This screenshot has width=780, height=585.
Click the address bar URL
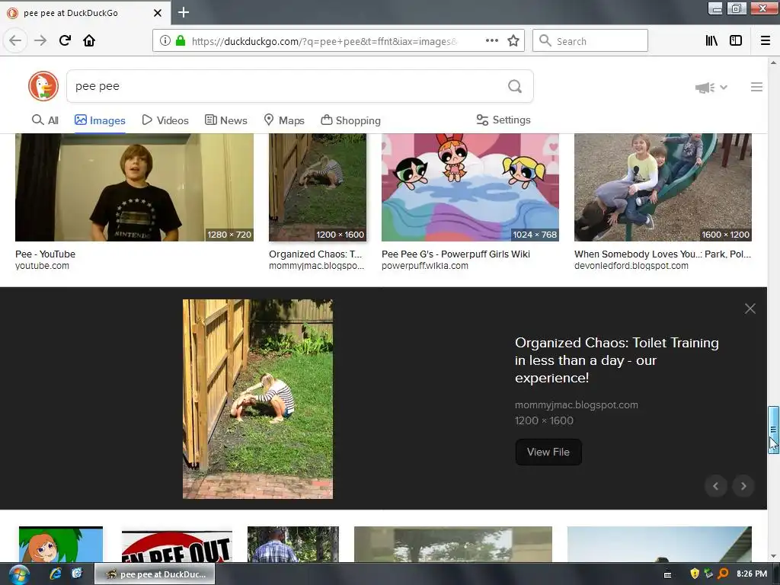(323, 41)
